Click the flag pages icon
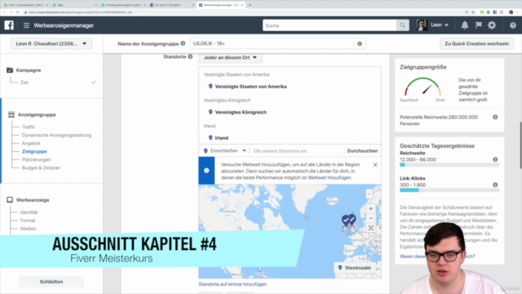Screen dimensions: 522x294 [479, 25]
